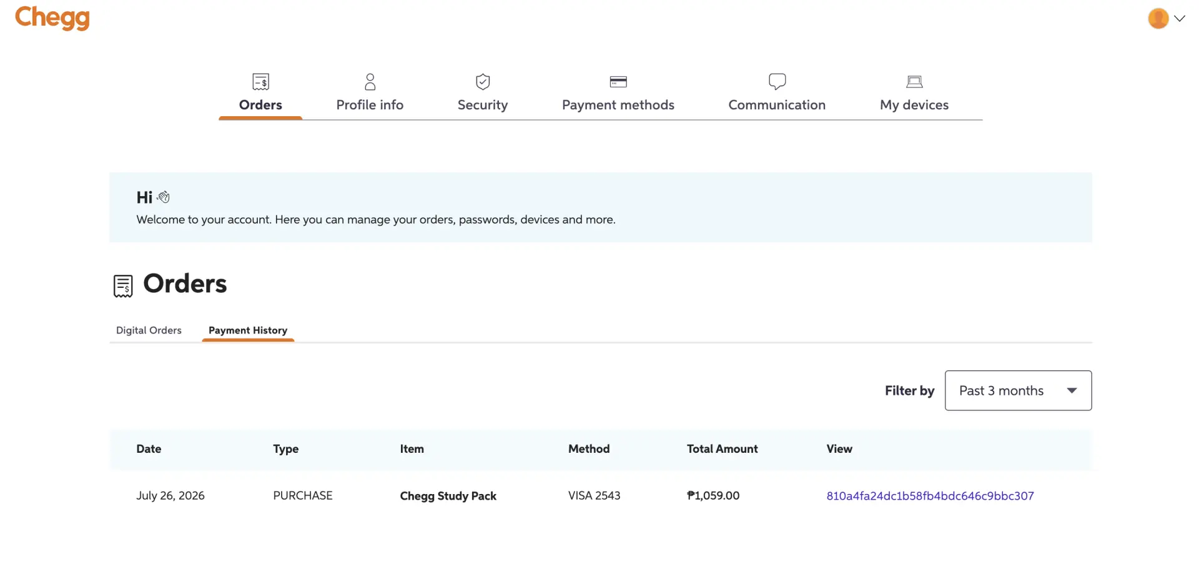This screenshot has height=574, width=1199.
Task: Click the Chegg Study Pack item
Action: point(448,496)
